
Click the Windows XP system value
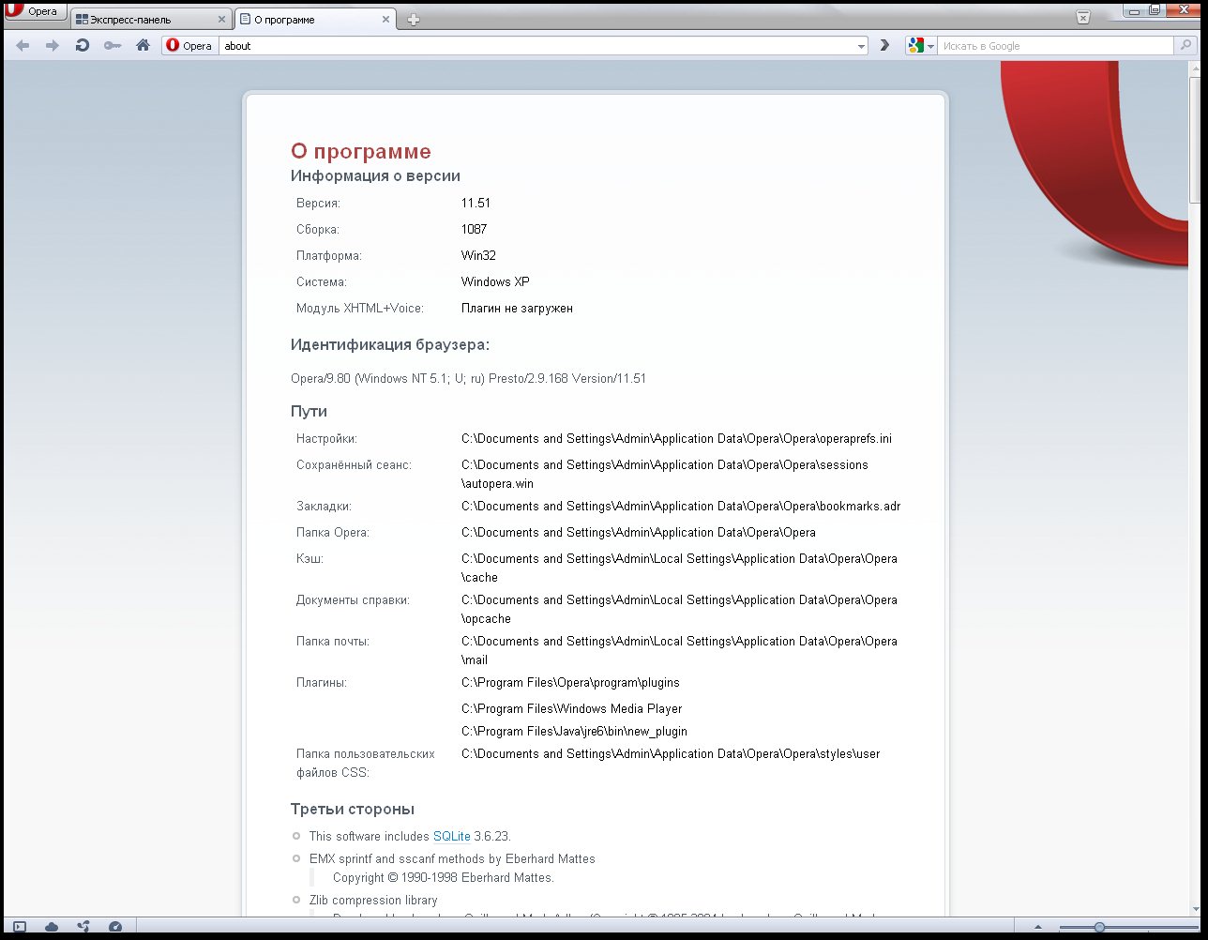tap(495, 281)
